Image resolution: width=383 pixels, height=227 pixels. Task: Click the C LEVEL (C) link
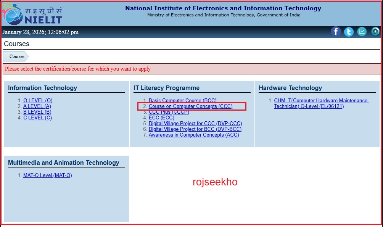pos(37,118)
